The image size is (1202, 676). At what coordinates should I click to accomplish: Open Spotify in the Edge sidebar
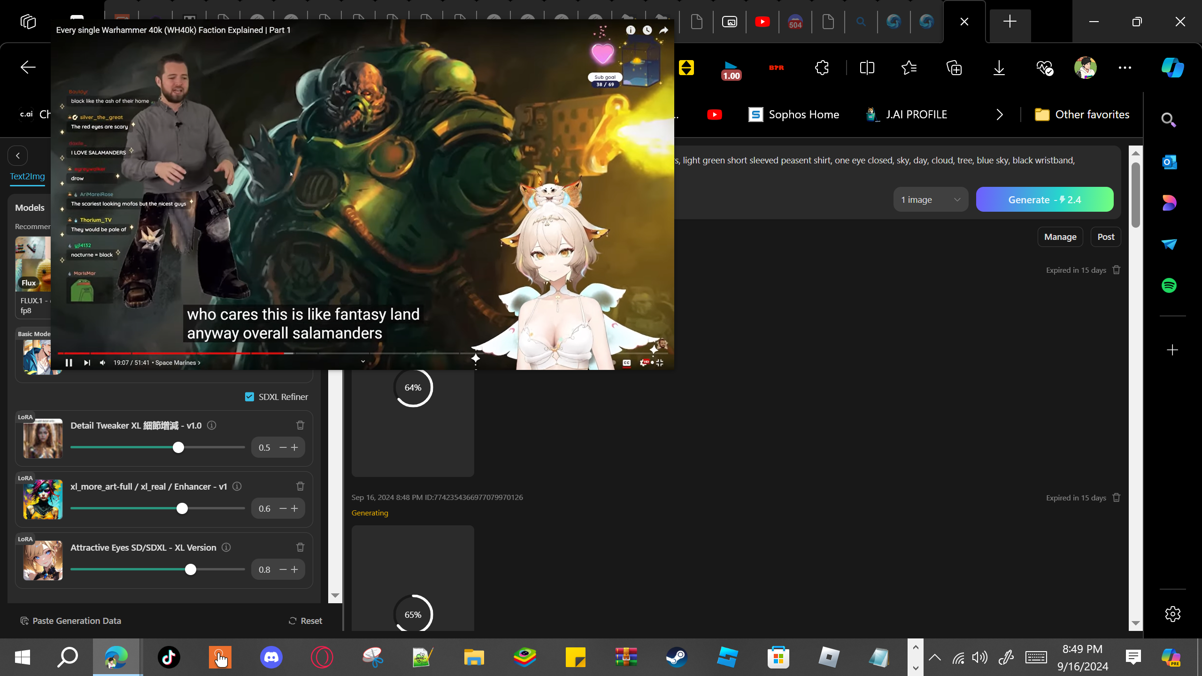(x=1169, y=285)
